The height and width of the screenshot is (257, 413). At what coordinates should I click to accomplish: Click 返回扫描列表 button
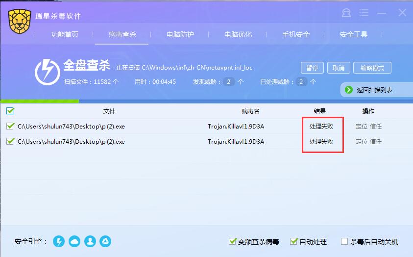point(377,90)
